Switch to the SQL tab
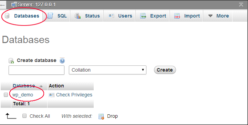This screenshot has height=125, width=248. point(56,16)
